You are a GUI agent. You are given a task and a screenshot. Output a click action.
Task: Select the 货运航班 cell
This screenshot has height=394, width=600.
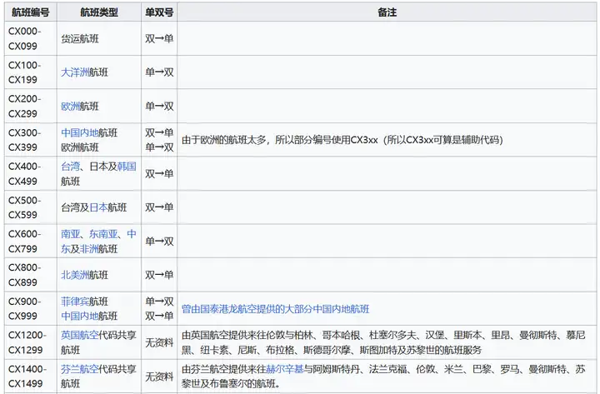point(99,38)
